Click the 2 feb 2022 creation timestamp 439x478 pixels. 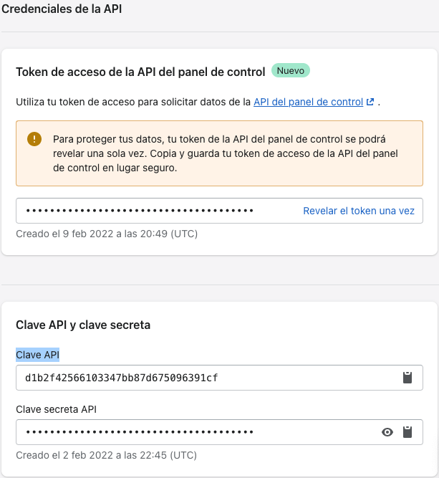point(106,455)
